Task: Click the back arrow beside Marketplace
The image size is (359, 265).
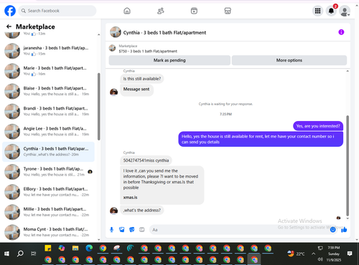Action: (9, 26)
